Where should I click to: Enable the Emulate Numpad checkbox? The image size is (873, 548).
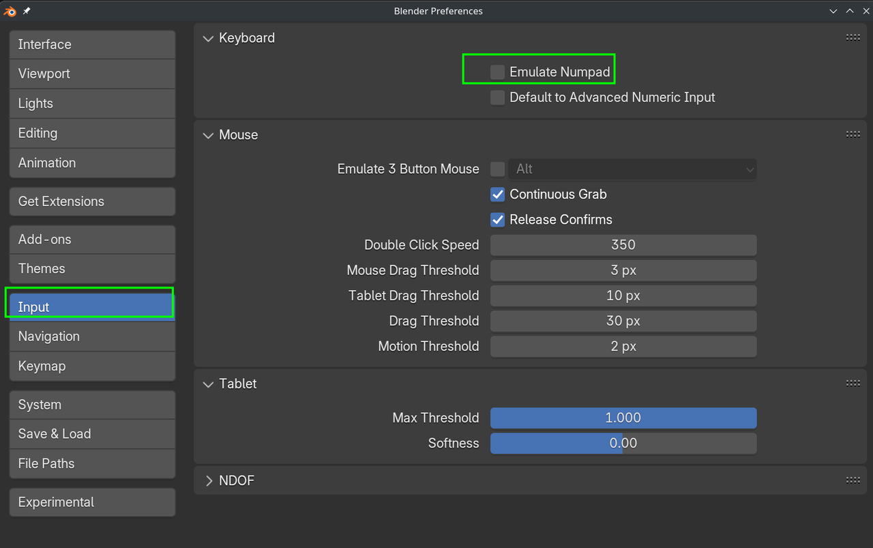point(498,72)
